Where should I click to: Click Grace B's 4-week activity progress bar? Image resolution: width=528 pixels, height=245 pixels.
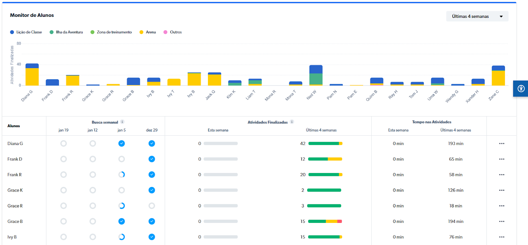pyautogui.click(x=325, y=221)
